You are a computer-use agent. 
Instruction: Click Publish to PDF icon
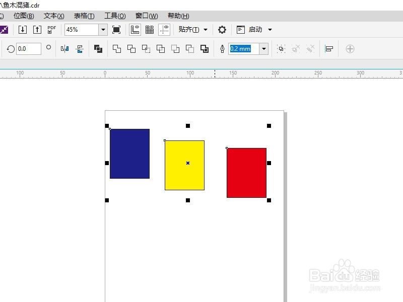(52, 30)
